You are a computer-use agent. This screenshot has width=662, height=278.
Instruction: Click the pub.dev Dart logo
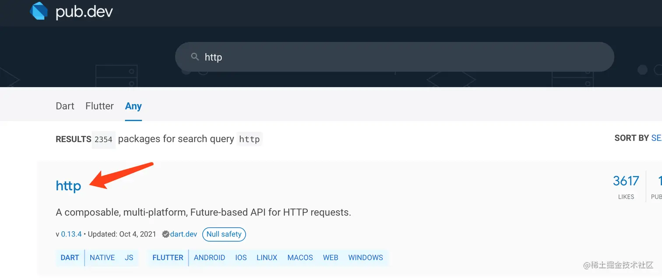39,11
